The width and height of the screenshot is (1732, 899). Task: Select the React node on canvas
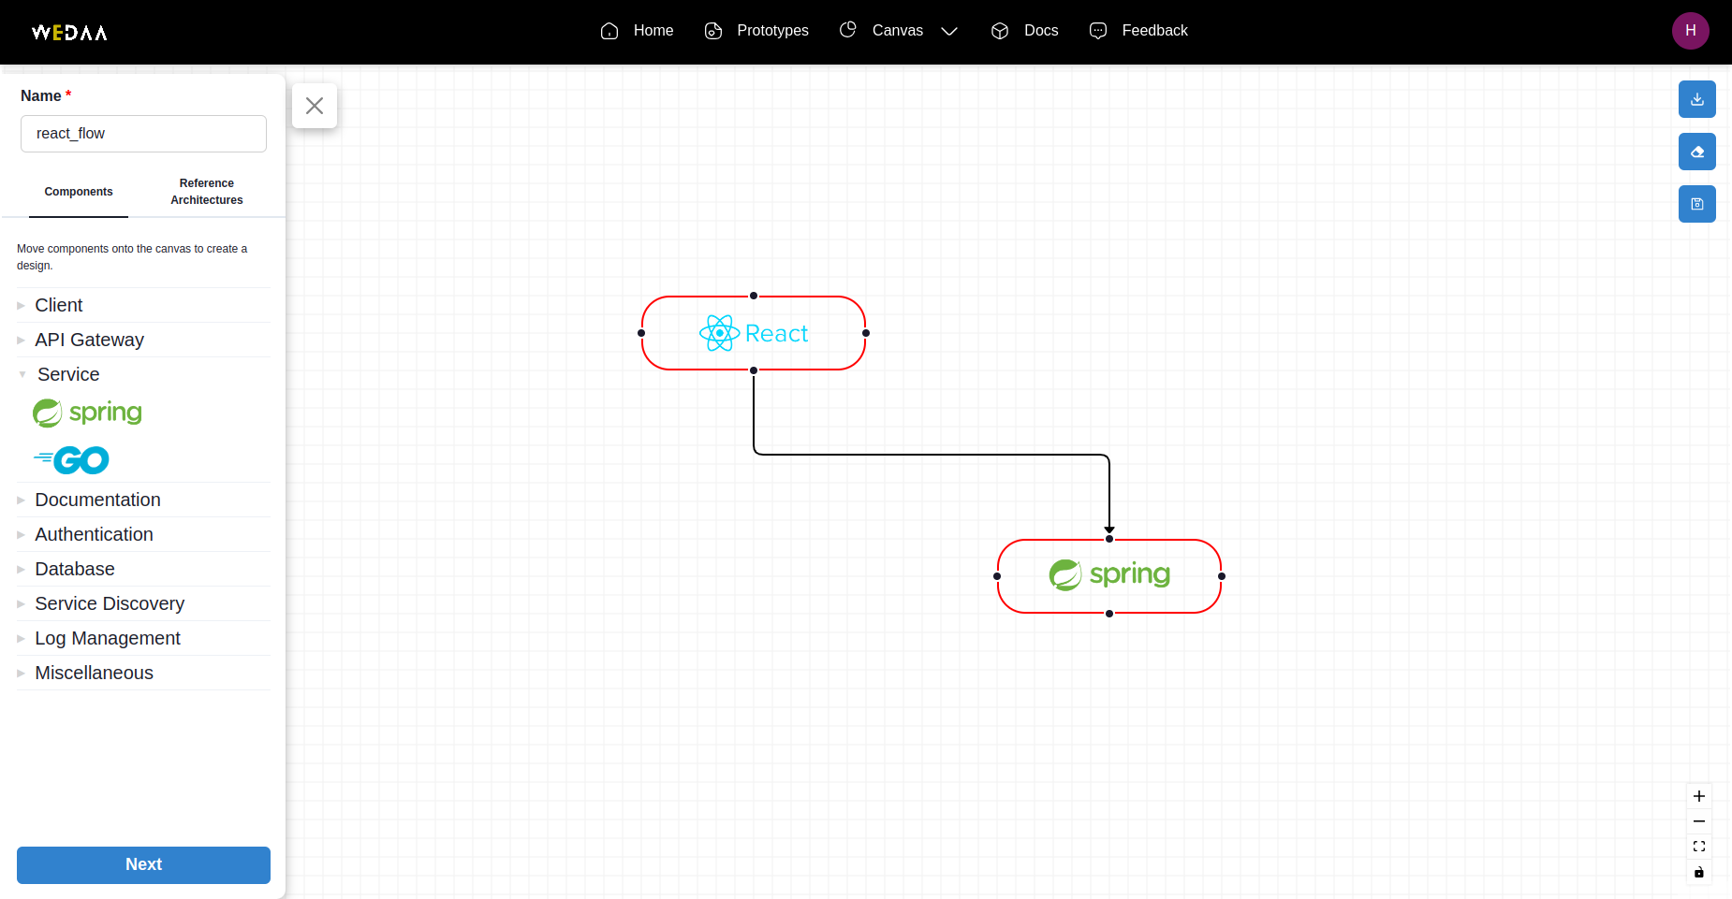[754, 333]
